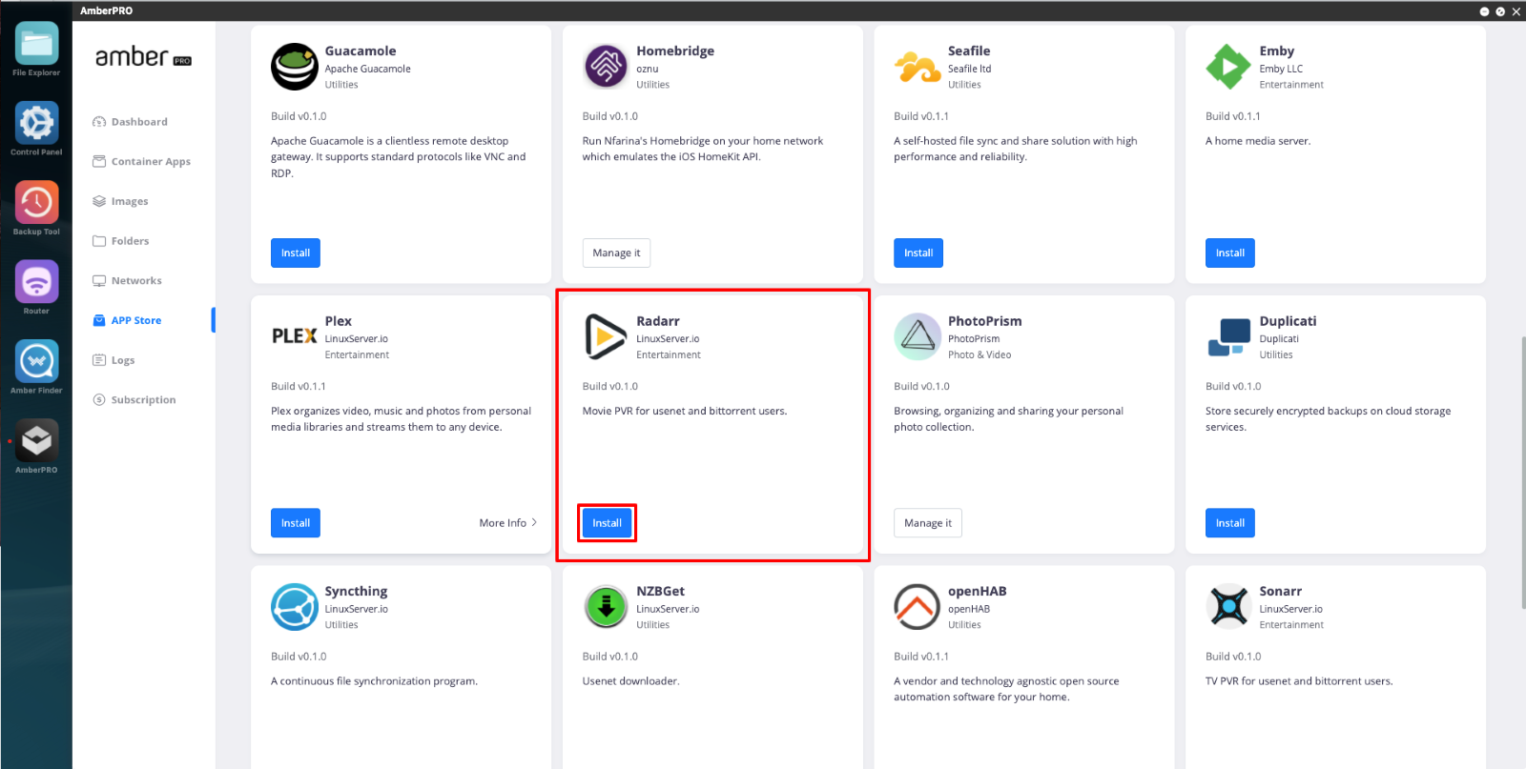The image size is (1526, 769).
Task: Click the APP Store bag icon
Action: click(99, 320)
